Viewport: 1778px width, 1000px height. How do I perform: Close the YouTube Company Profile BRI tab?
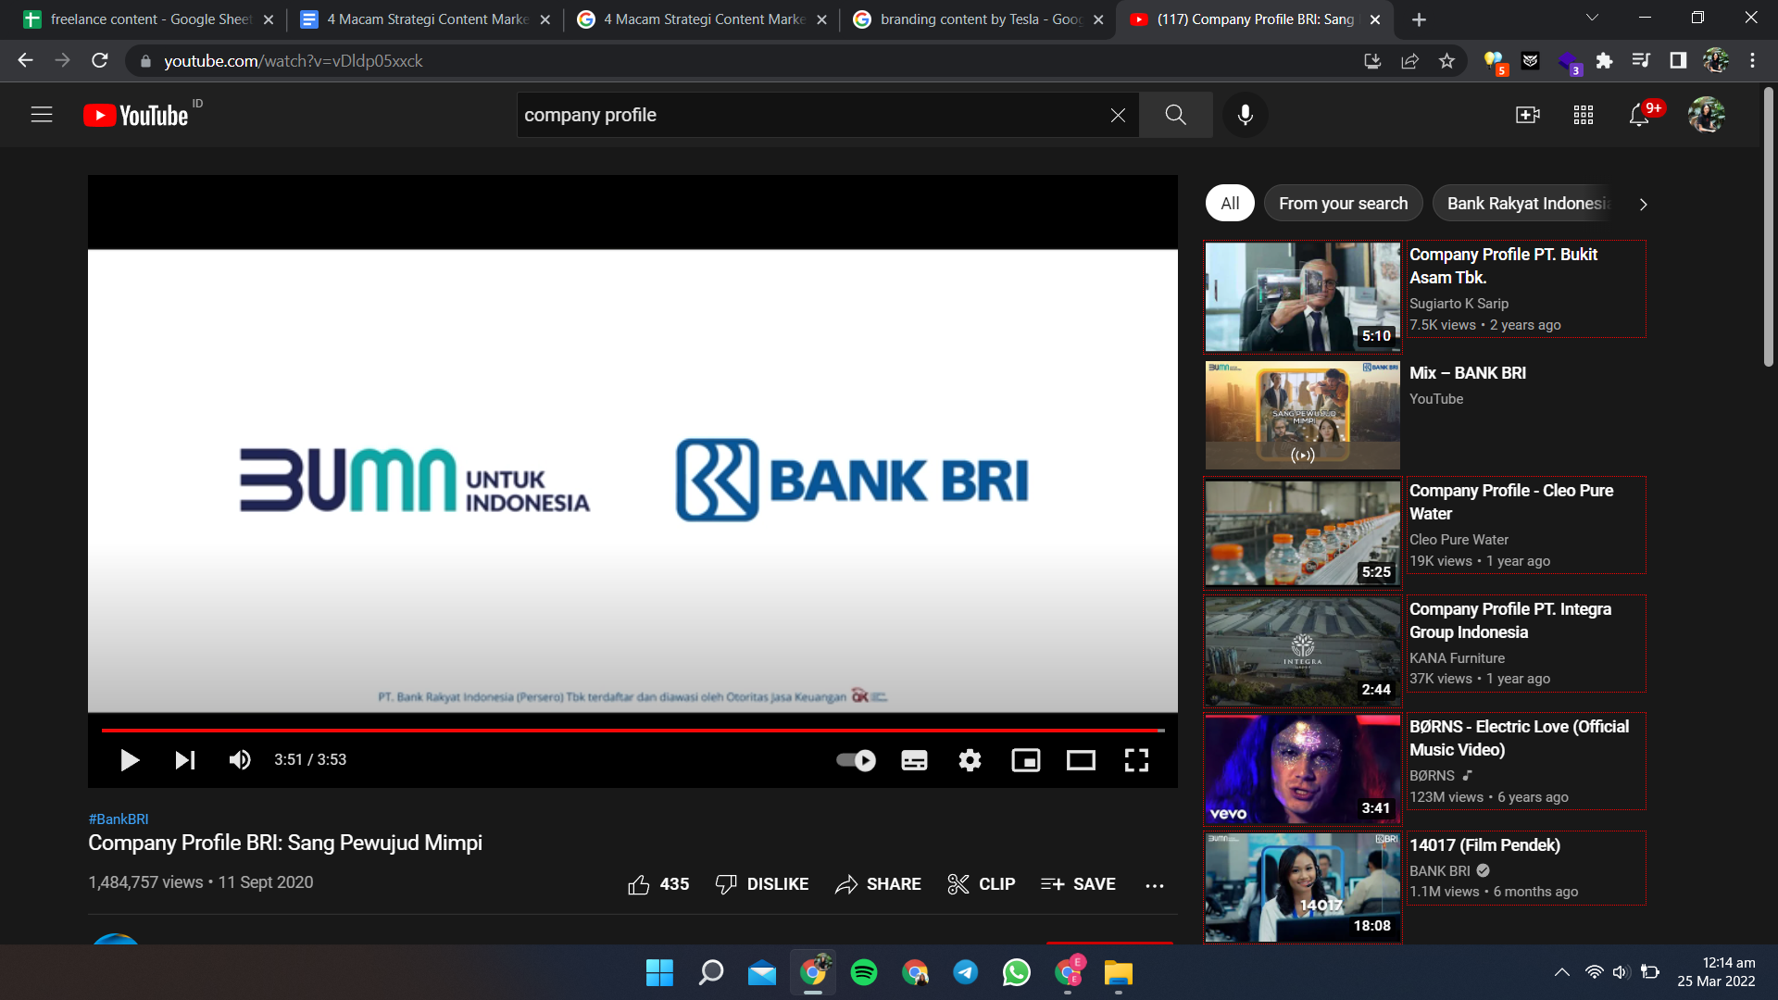click(1374, 19)
